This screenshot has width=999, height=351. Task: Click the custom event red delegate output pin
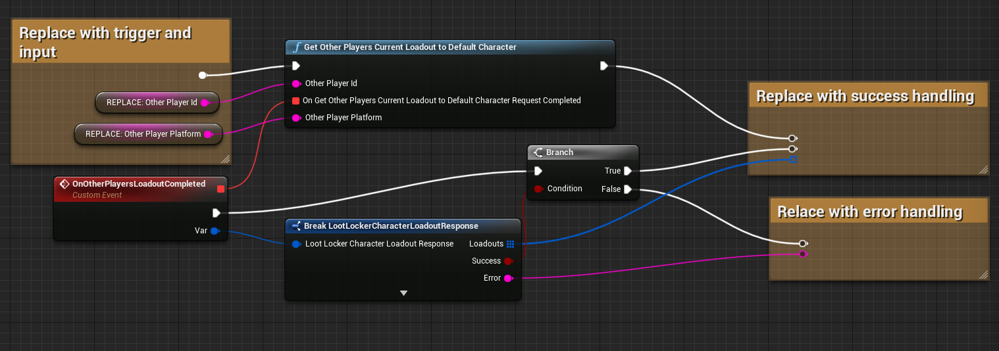pos(220,189)
